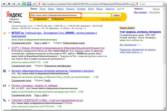Click Yandex icon in browser search box
Image resolution: width=167 pixels, height=111 pixels.
point(137,4)
